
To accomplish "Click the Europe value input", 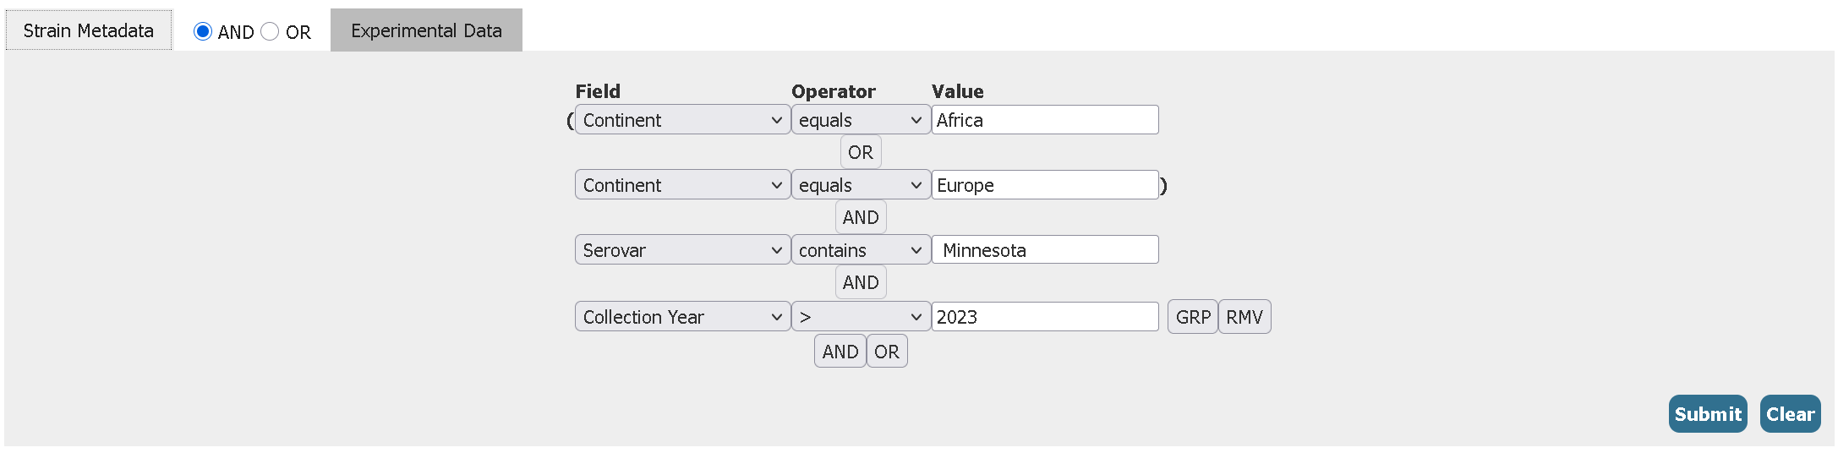I will pyautogui.click(x=1044, y=185).
